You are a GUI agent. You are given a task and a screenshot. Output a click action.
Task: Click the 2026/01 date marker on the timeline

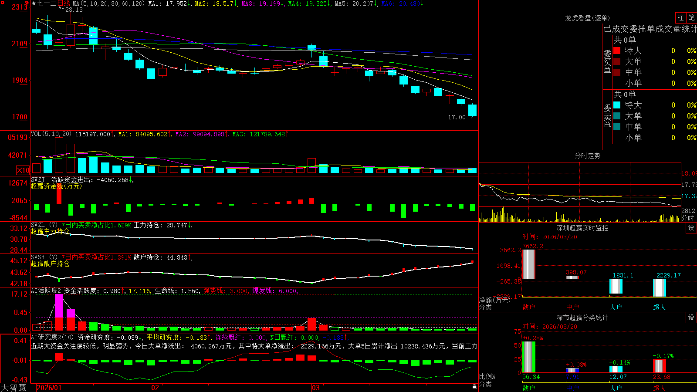[x=49, y=388]
